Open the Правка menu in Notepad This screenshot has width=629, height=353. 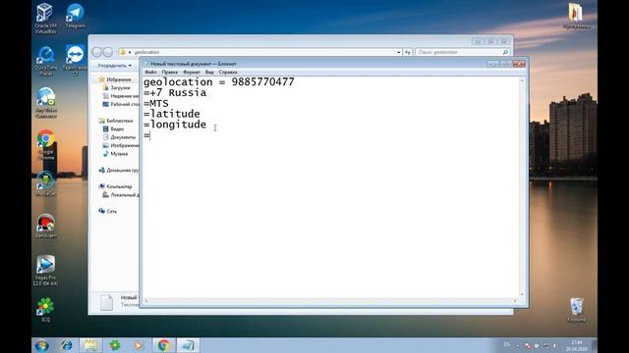(x=170, y=72)
